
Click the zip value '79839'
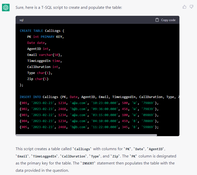[148, 109]
